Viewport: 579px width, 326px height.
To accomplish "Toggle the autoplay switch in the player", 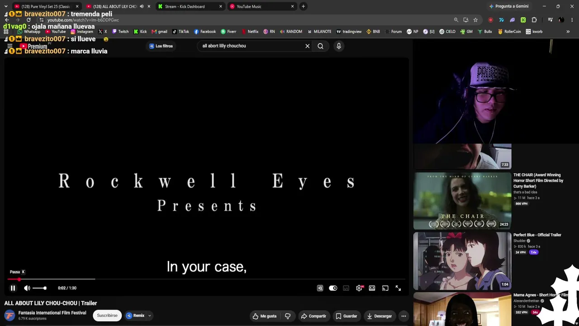I will [x=333, y=288].
